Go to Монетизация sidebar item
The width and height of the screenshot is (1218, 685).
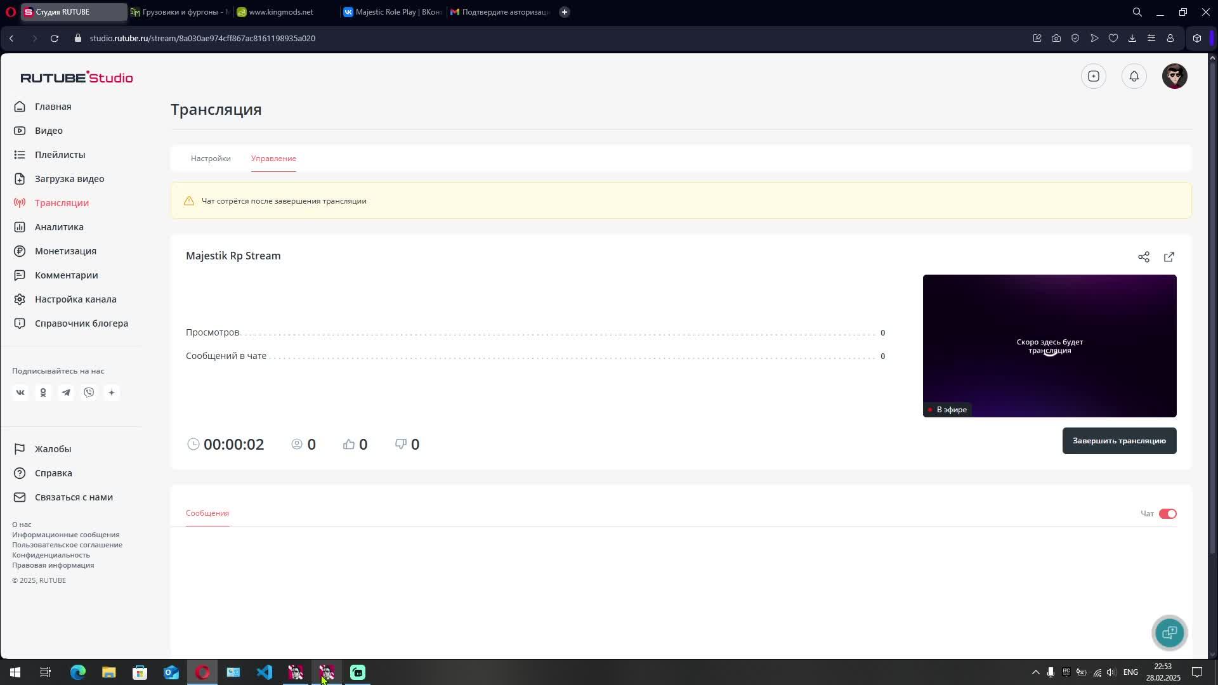click(65, 251)
